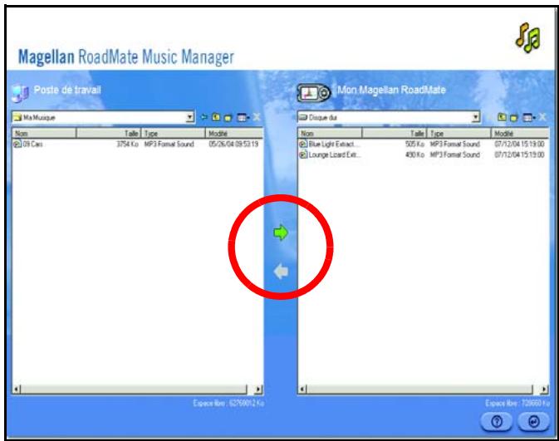This screenshot has width=559, height=441.
Task: Sort left file list by Nom column
Action: pyautogui.click(x=44, y=134)
